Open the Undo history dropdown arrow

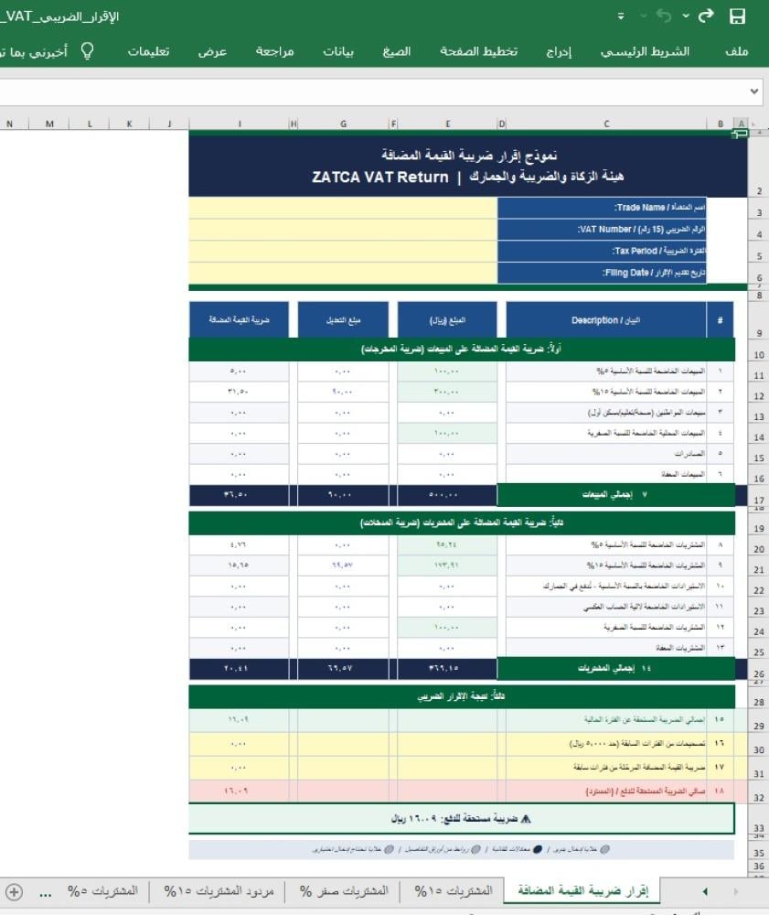pyautogui.click(x=686, y=16)
